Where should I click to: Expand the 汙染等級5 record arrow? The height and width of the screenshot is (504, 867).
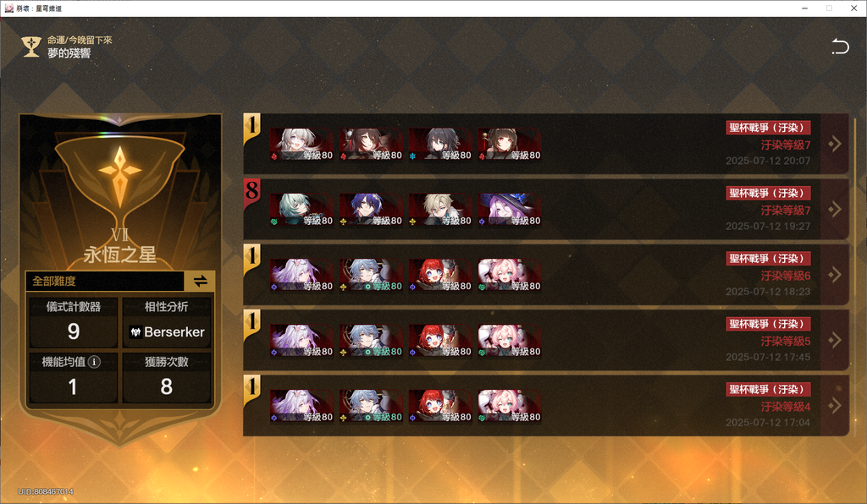click(834, 340)
